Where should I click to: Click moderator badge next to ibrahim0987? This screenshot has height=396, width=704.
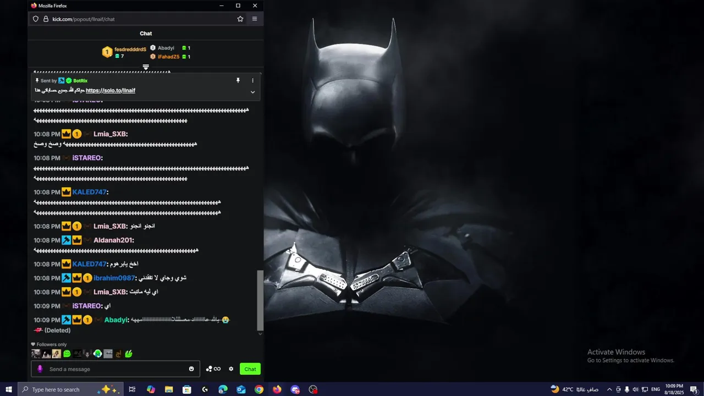click(67, 278)
